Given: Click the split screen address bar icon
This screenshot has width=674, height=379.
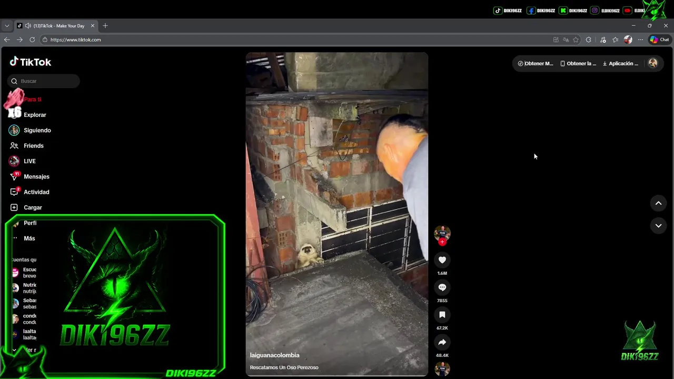Looking at the screenshot, I should [x=556, y=39].
